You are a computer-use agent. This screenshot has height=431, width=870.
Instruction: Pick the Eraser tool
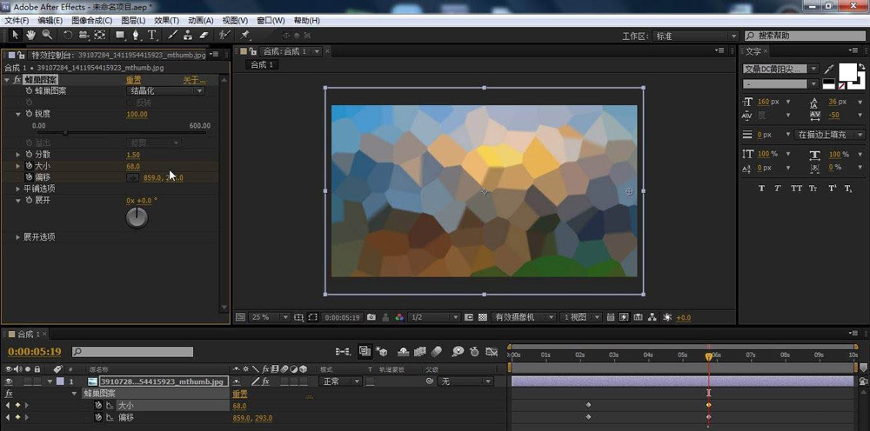click(x=204, y=36)
